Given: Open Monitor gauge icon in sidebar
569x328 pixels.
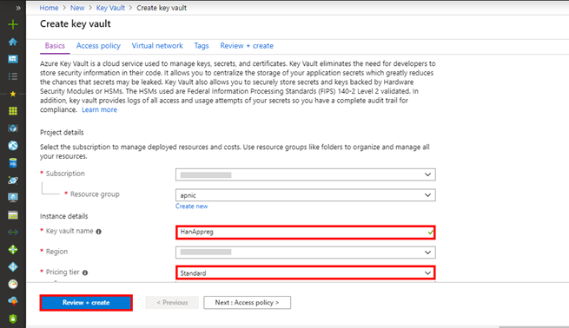Looking at the screenshot, I should click(13, 284).
